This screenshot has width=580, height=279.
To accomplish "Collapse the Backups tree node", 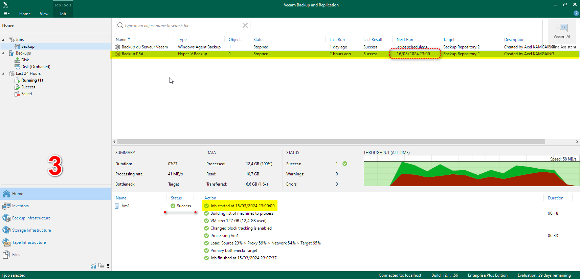I will click(3, 53).
